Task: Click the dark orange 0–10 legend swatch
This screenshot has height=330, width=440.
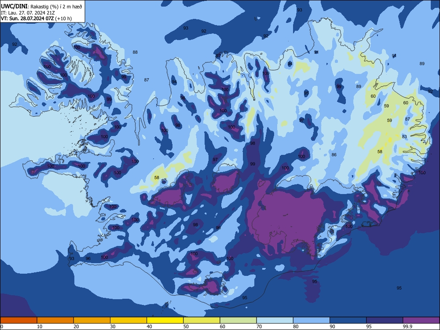Action: 18,320
